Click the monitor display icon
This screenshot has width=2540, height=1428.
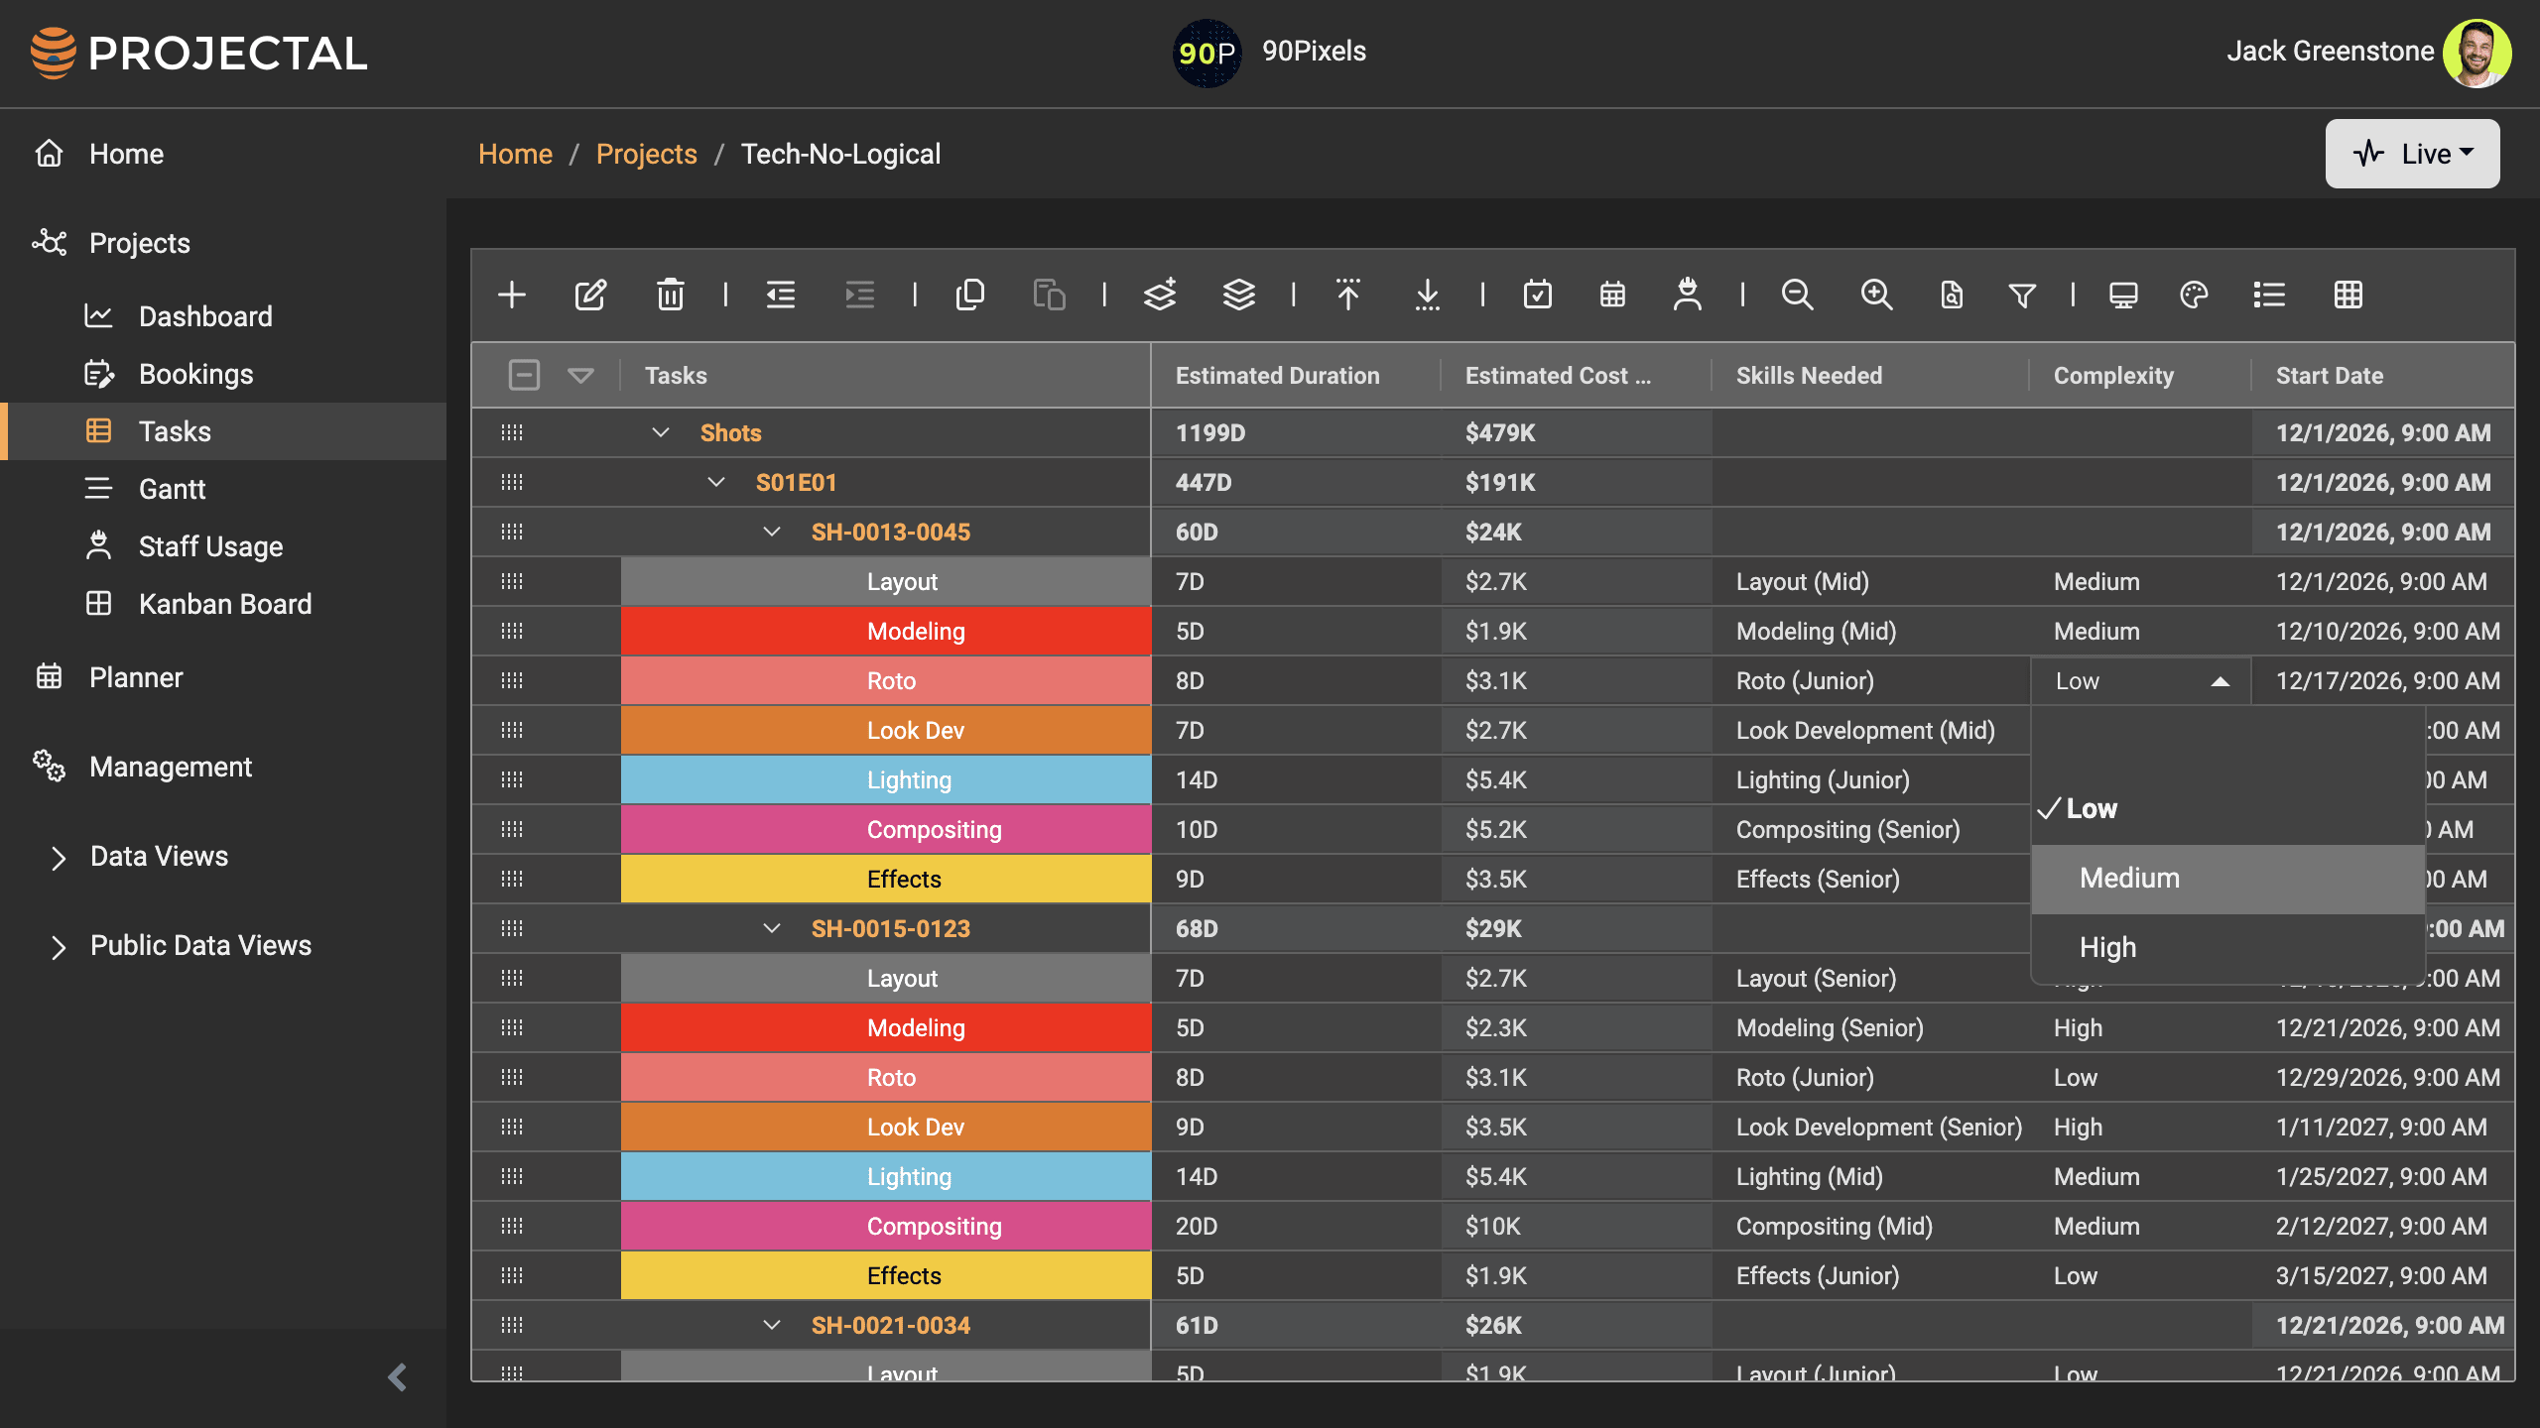(2123, 295)
